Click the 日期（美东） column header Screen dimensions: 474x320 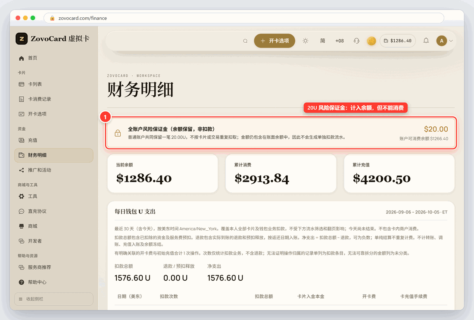pos(130,296)
